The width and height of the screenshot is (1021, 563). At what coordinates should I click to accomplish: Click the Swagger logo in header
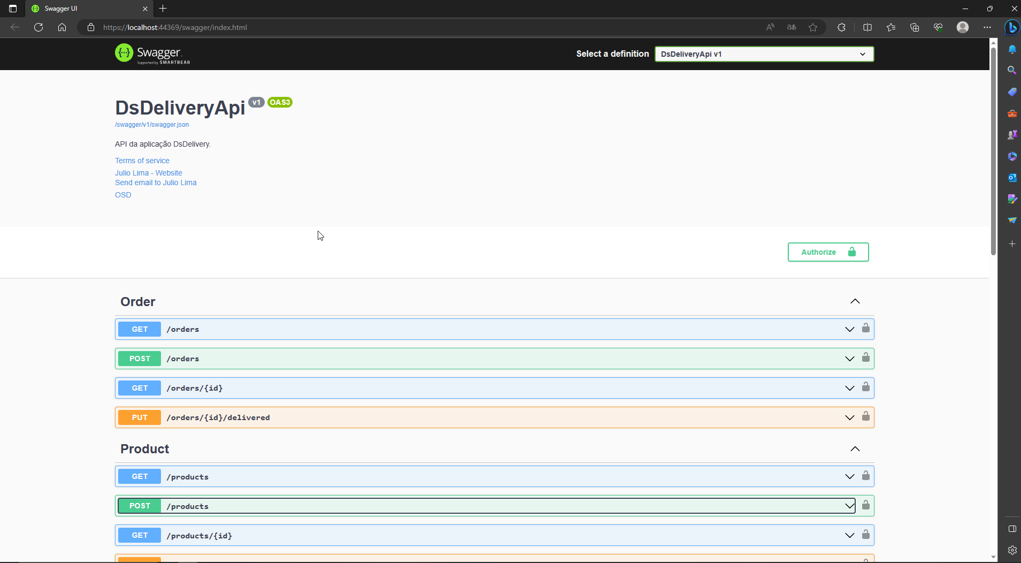point(152,54)
